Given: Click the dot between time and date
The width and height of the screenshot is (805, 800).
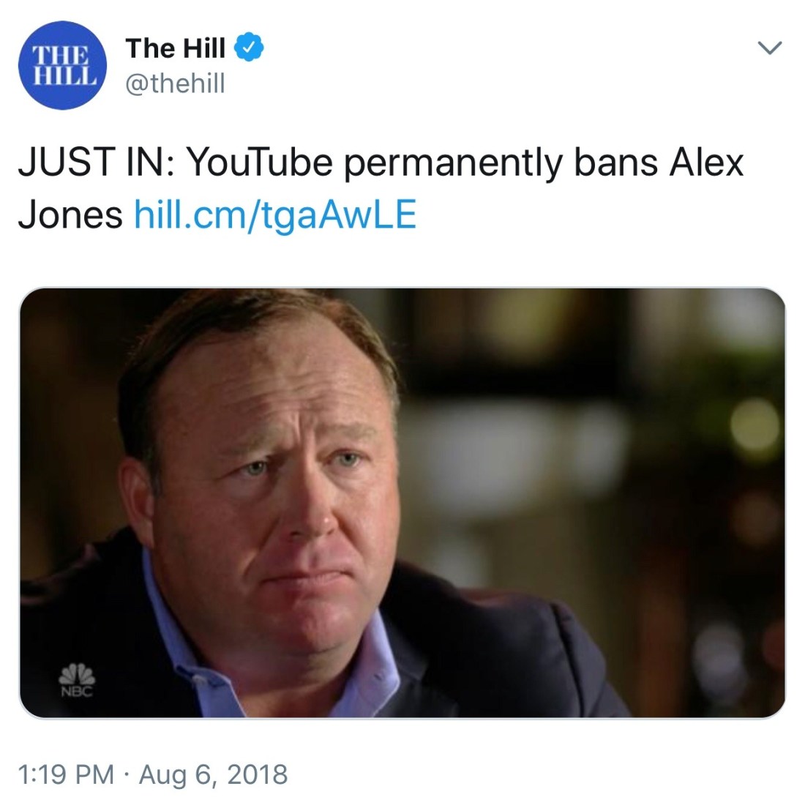Looking at the screenshot, I should [x=127, y=774].
